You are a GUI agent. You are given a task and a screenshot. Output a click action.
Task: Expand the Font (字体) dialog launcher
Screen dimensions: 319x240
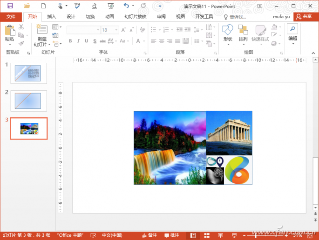pyautogui.click(x=144, y=53)
